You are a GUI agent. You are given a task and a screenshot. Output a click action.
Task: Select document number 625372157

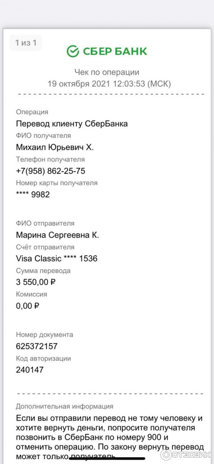click(x=37, y=346)
